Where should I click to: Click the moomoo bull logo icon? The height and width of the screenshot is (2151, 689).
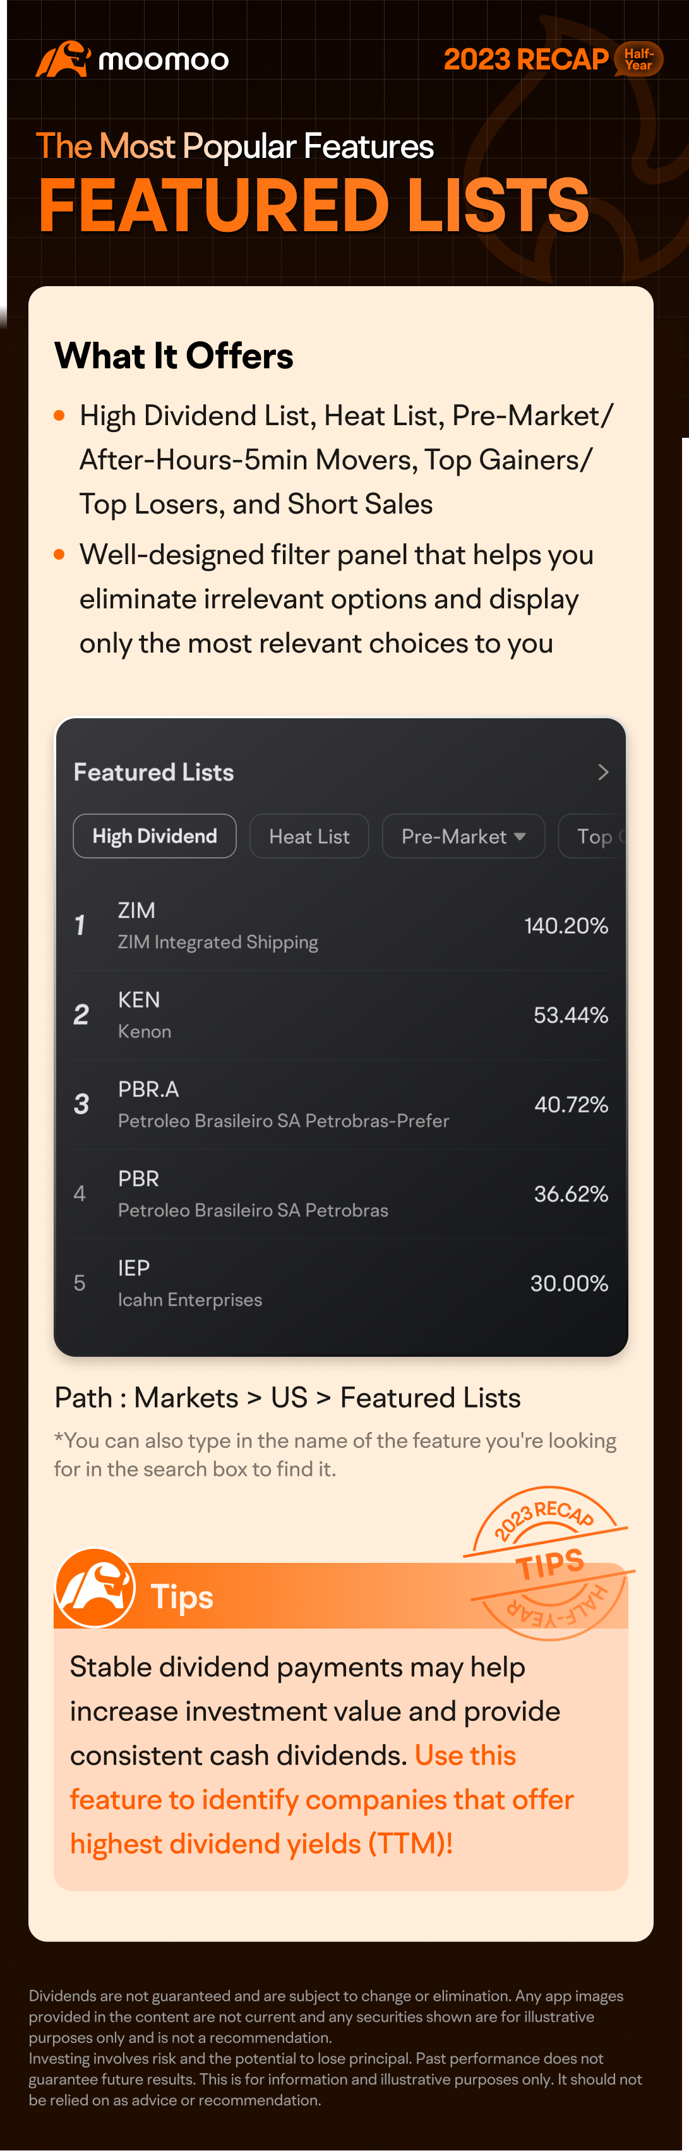click(x=62, y=59)
